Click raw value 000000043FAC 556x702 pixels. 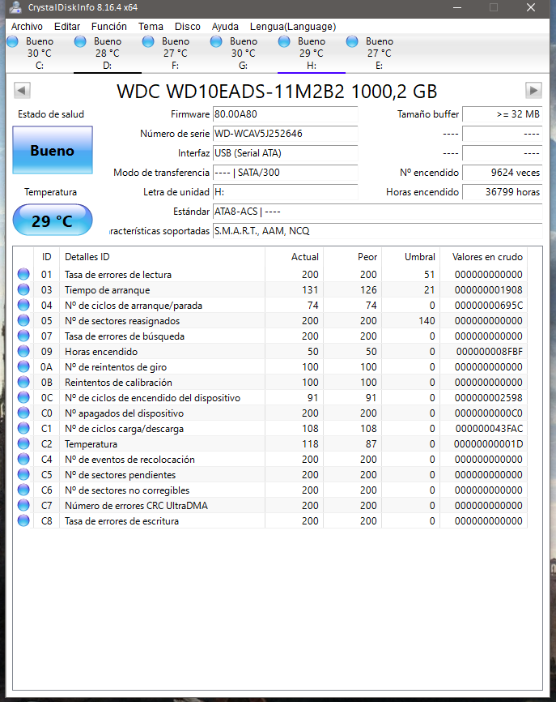(x=489, y=429)
